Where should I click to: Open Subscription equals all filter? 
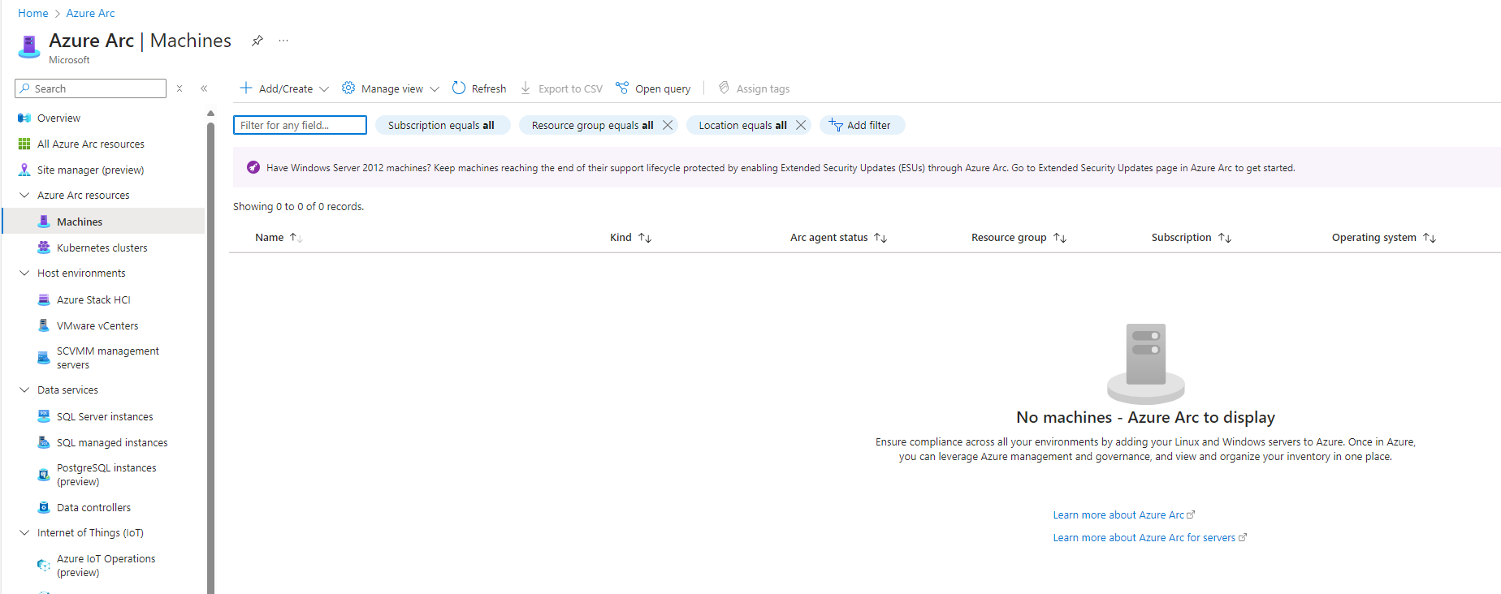click(442, 125)
